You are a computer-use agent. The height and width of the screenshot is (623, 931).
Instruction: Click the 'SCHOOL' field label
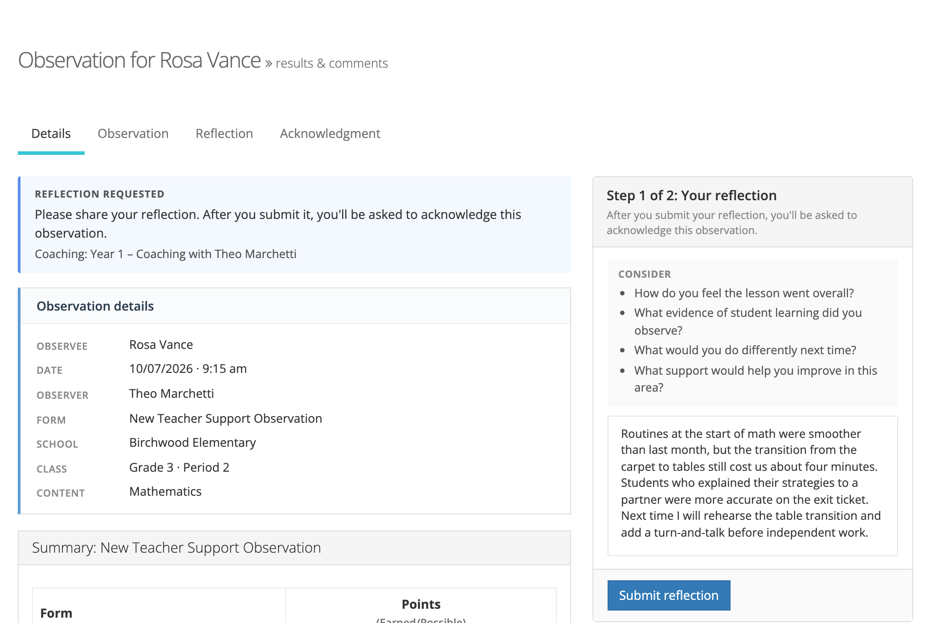[57, 444]
